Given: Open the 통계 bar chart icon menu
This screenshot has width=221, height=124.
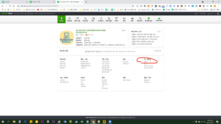Looking at the screenshot, I should coord(124,19).
